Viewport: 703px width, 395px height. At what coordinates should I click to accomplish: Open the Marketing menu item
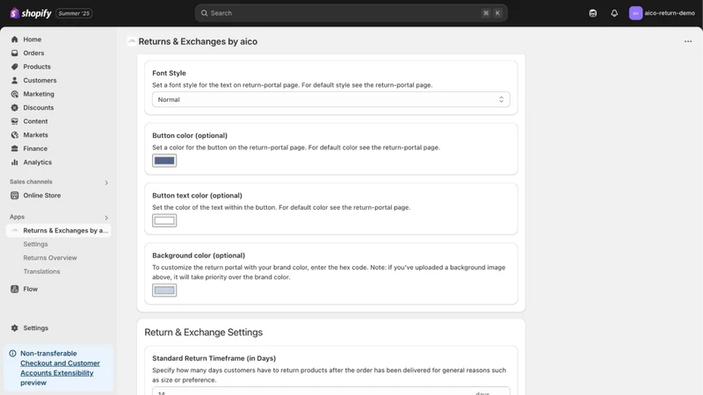[39, 94]
